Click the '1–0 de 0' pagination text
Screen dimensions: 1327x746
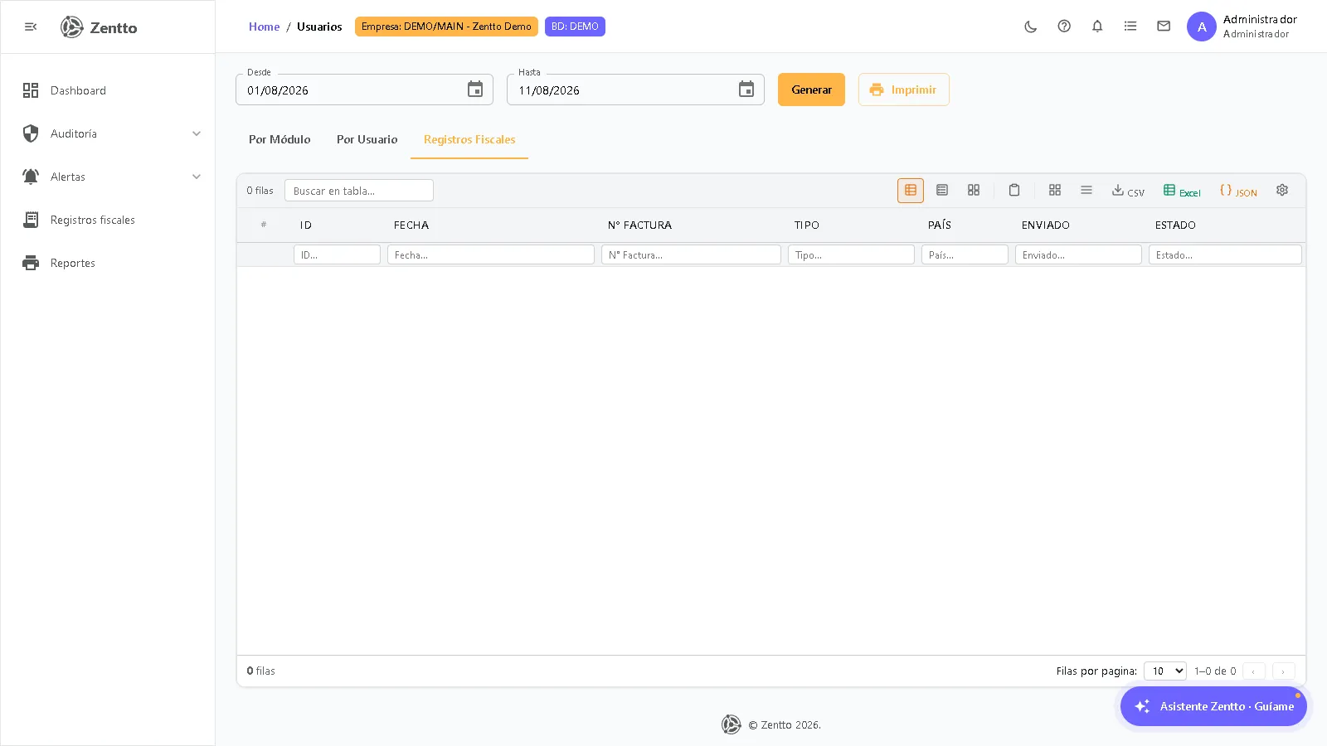point(1215,671)
